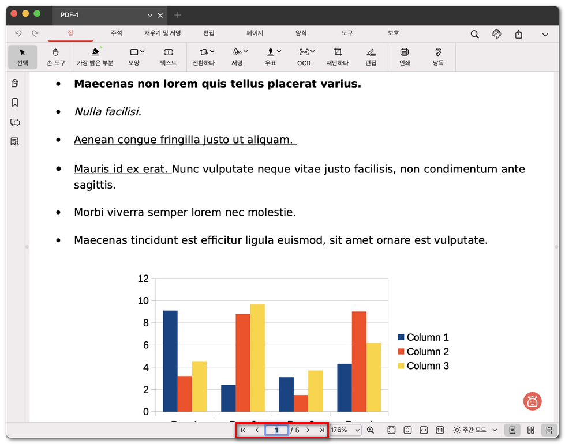The image size is (565, 444).
Task: Go to the next page
Action: click(x=308, y=430)
